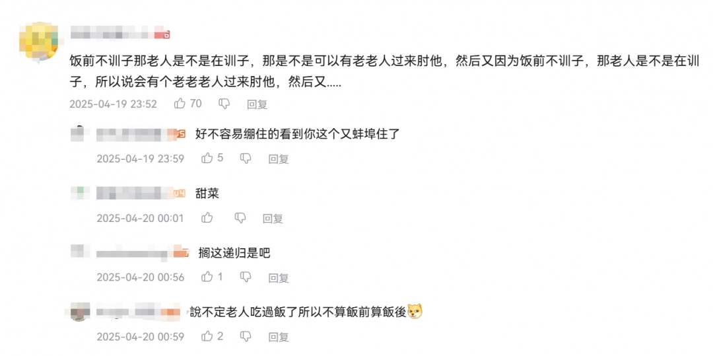Reply to the 甜菜 comment
The image size is (713, 356).
273,219
